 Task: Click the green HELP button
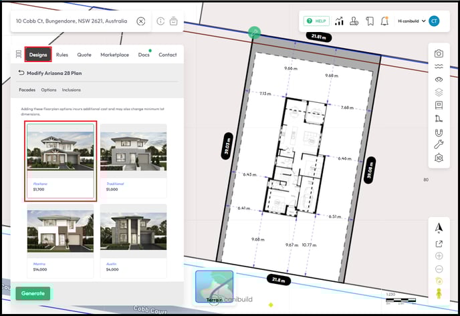pos(316,21)
